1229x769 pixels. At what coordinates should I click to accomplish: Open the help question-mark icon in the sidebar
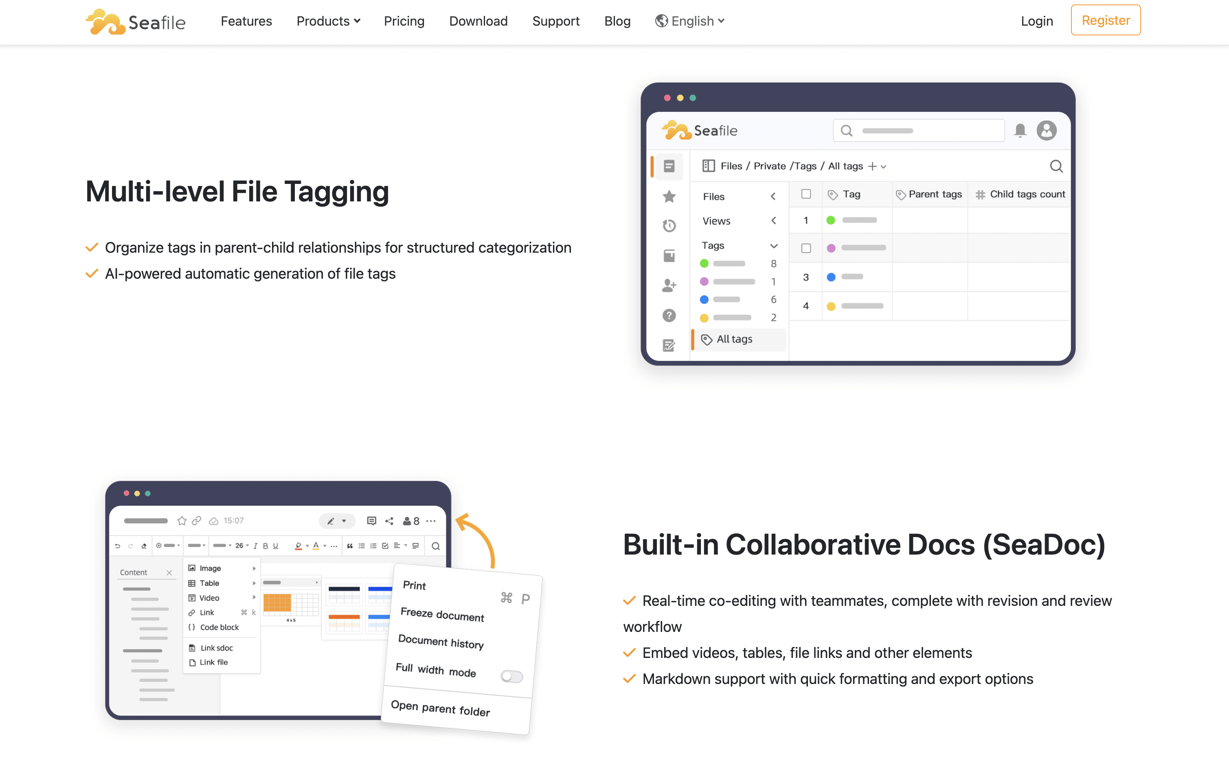tap(669, 315)
